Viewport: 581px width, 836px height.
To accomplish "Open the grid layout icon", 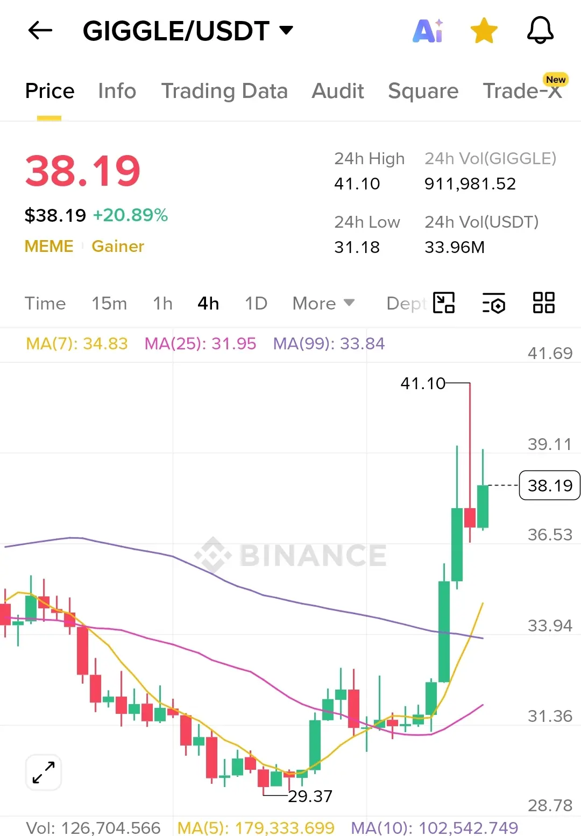I will 543,303.
